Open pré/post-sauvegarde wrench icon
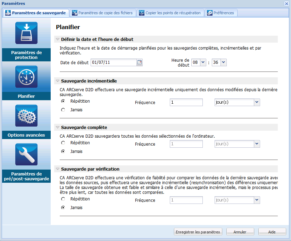The height and width of the screenshot is (241, 291). (x=26, y=154)
